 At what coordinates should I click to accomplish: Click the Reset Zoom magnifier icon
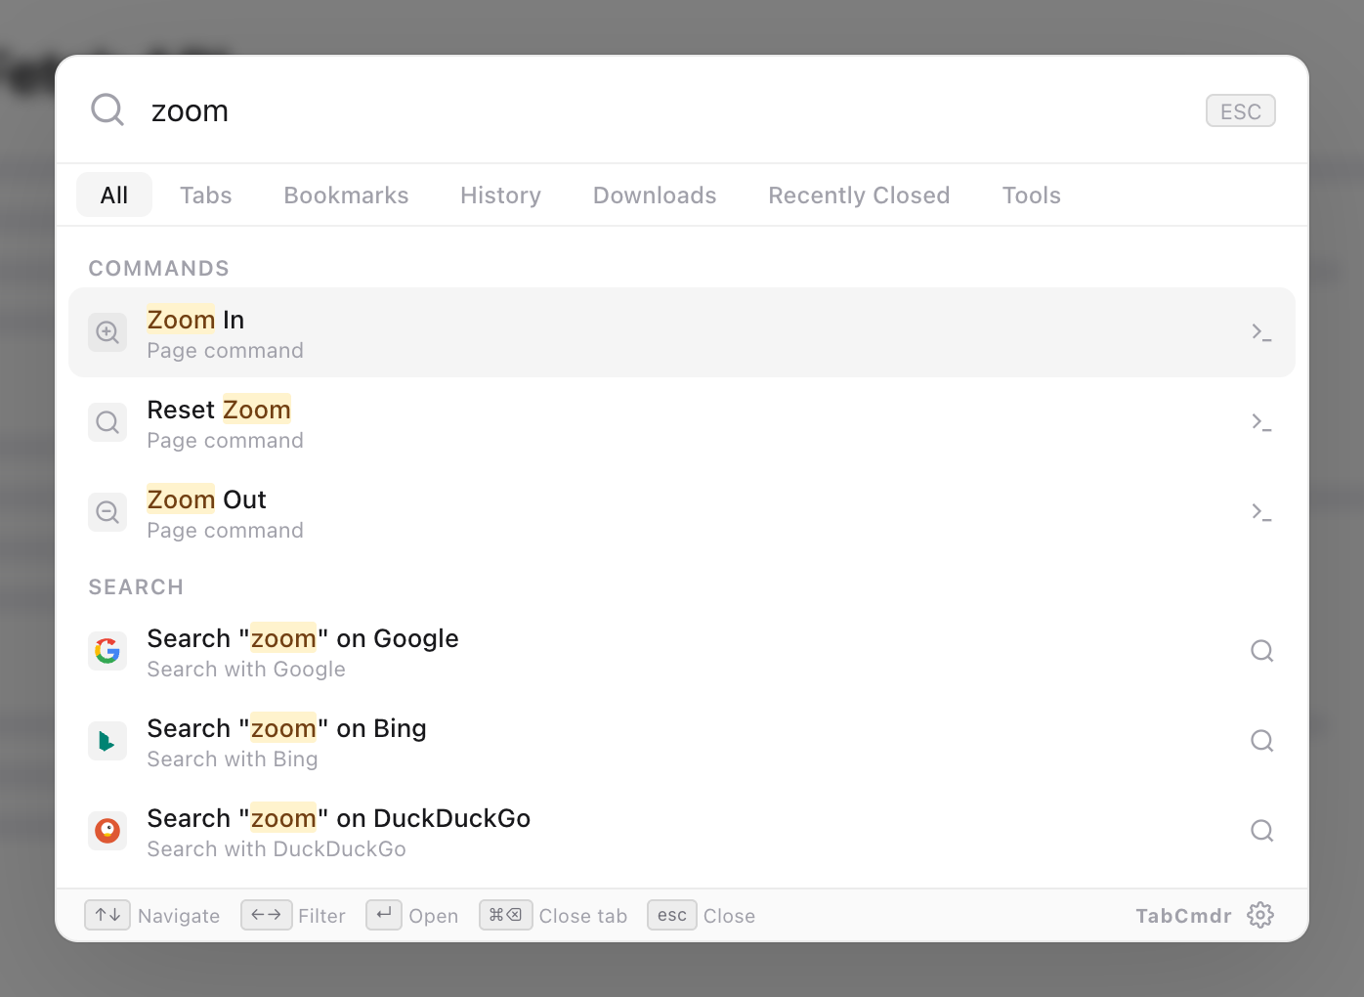pyautogui.click(x=107, y=422)
